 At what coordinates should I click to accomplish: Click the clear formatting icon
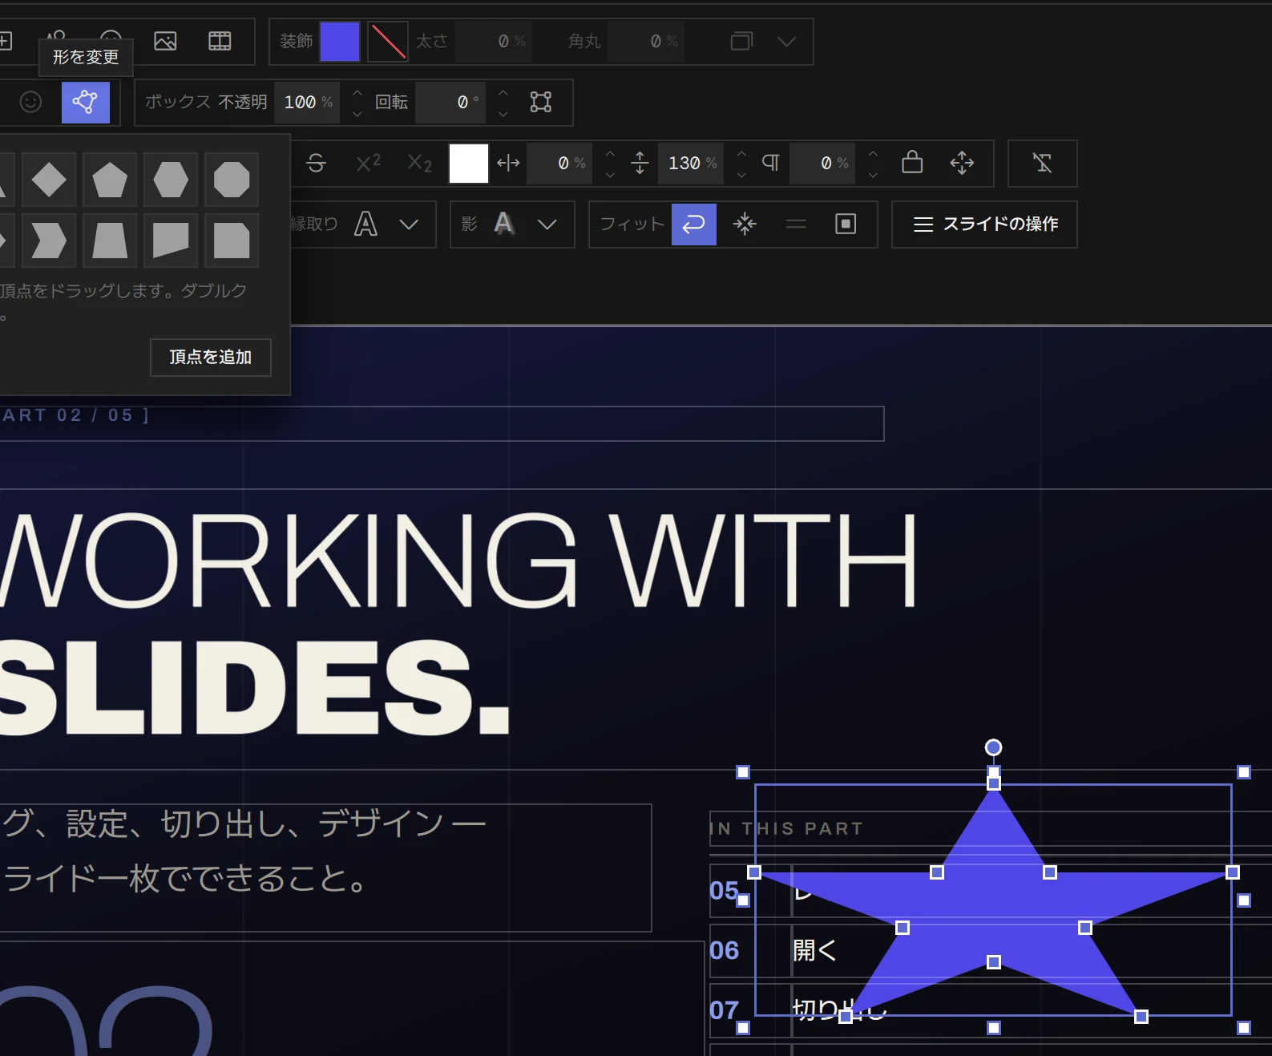pyautogui.click(x=1042, y=163)
